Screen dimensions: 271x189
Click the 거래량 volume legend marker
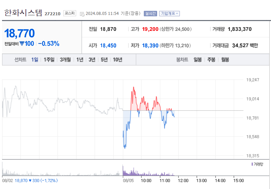pos(252,164)
